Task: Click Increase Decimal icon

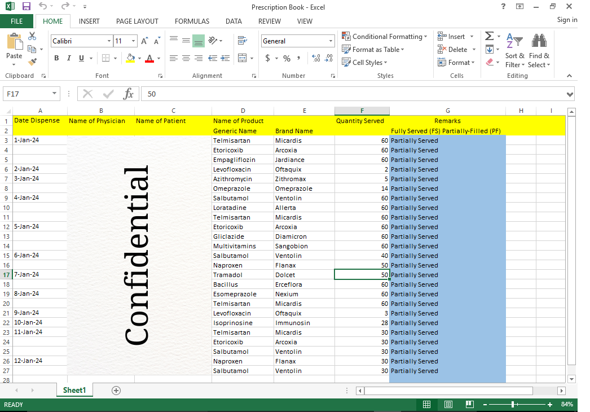Action: tap(316, 58)
